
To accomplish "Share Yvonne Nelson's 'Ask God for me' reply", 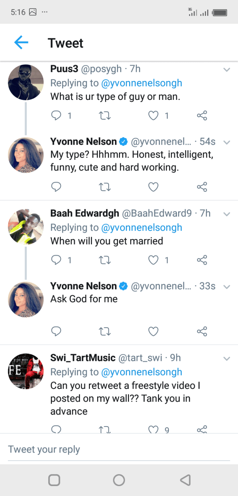I will (x=202, y=331).
